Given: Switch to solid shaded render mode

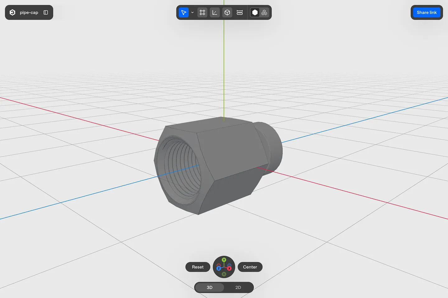Looking at the screenshot, I should 255,12.
